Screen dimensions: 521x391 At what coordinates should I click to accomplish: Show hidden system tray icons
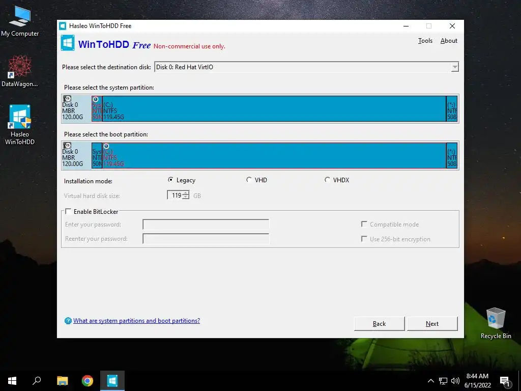pyautogui.click(x=430, y=381)
